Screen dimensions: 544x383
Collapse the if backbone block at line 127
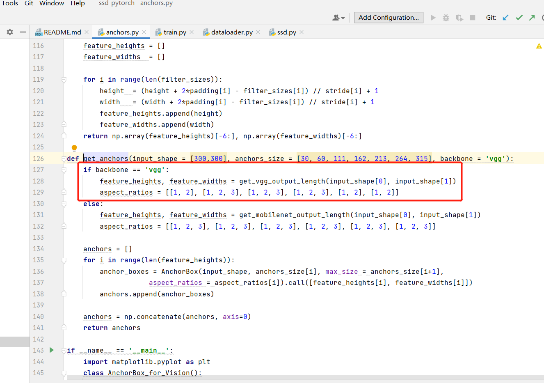(x=64, y=170)
